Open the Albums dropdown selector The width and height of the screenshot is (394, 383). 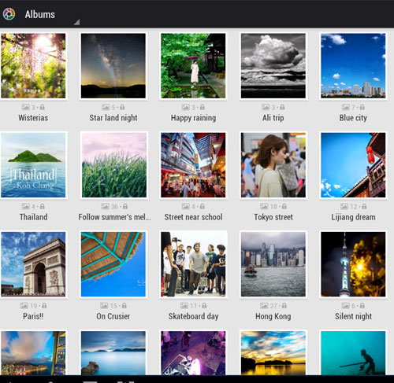tap(52, 15)
